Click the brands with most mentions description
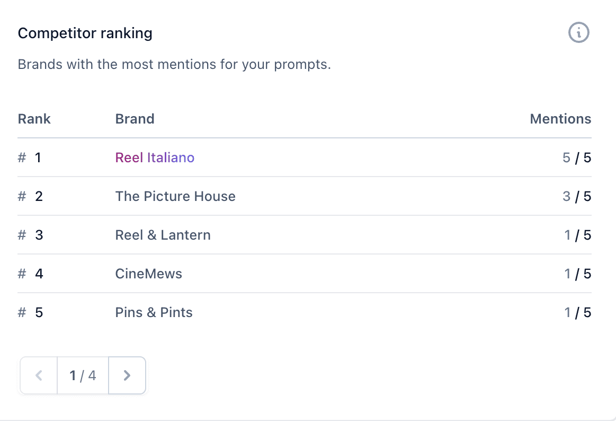Image resolution: width=616 pixels, height=421 pixels. [x=174, y=65]
